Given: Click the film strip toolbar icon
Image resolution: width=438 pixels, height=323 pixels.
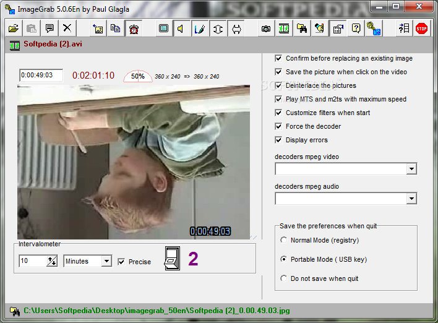Looking at the screenshot, I should coord(284,28).
